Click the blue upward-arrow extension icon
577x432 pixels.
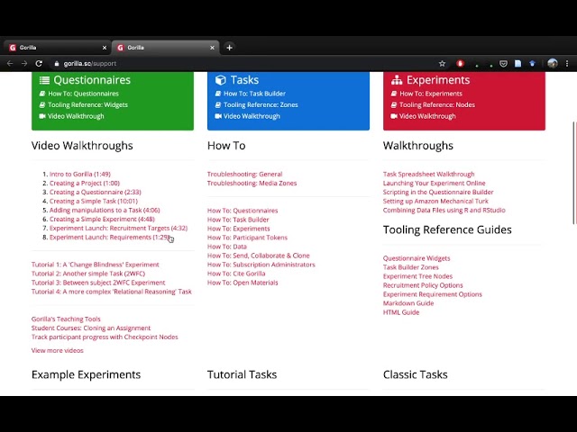click(x=532, y=64)
